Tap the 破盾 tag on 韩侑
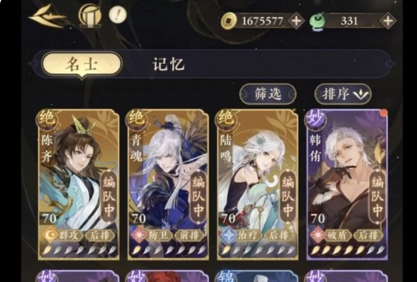The height and width of the screenshot is (282, 417). point(331,236)
